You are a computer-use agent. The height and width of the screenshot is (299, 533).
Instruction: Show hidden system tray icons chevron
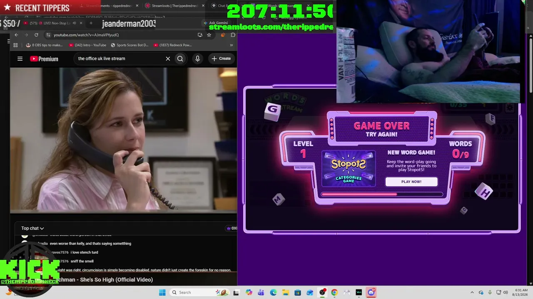pyautogui.click(x=472, y=292)
